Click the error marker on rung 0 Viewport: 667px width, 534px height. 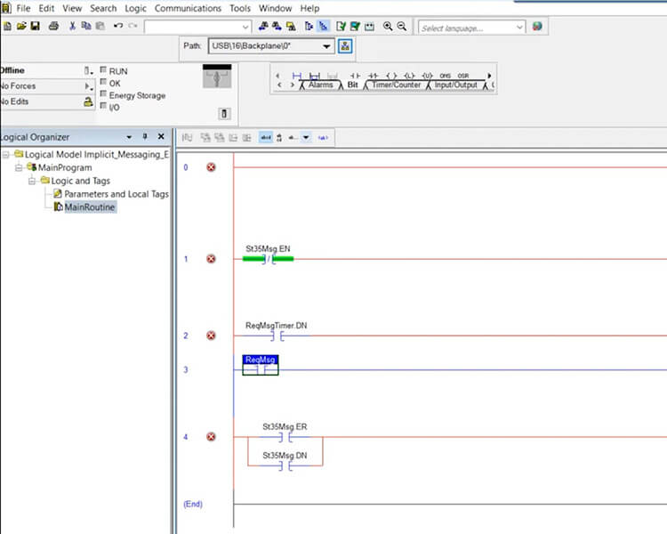point(211,167)
